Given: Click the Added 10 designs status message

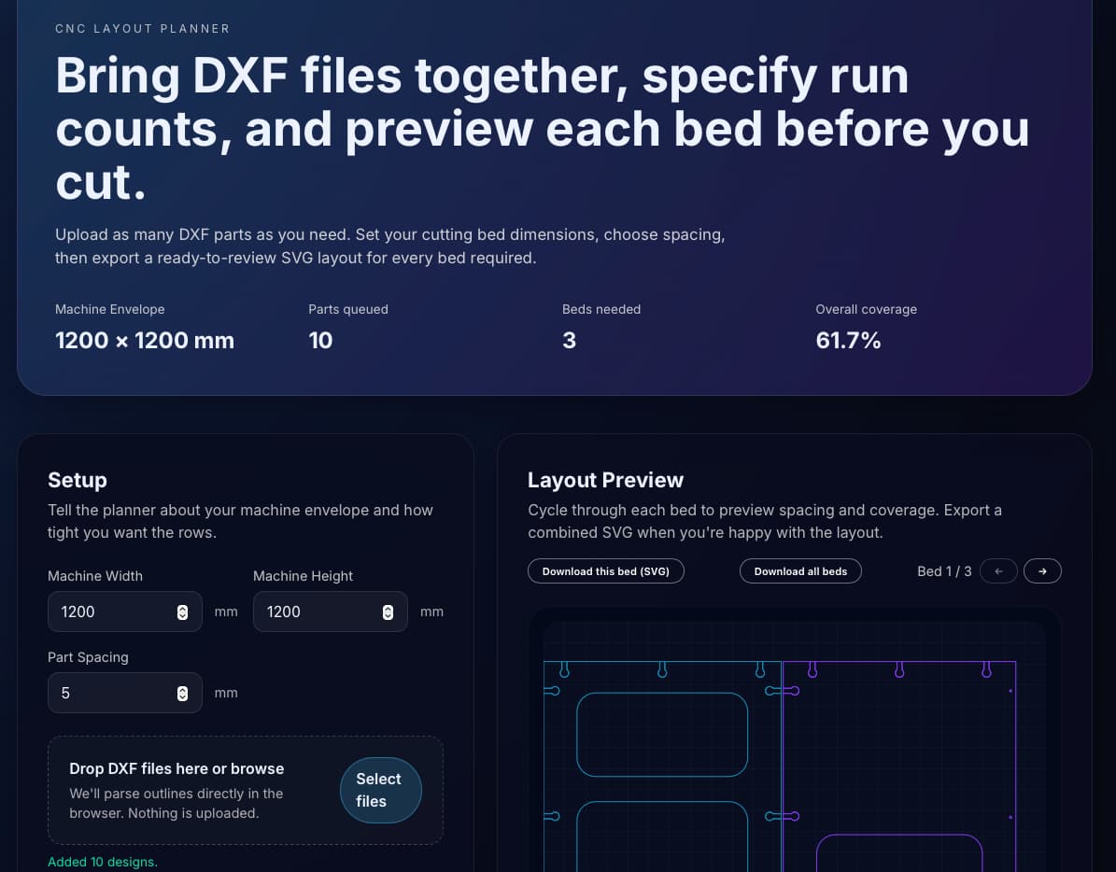Looking at the screenshot, I should click(x=103, y=862).
